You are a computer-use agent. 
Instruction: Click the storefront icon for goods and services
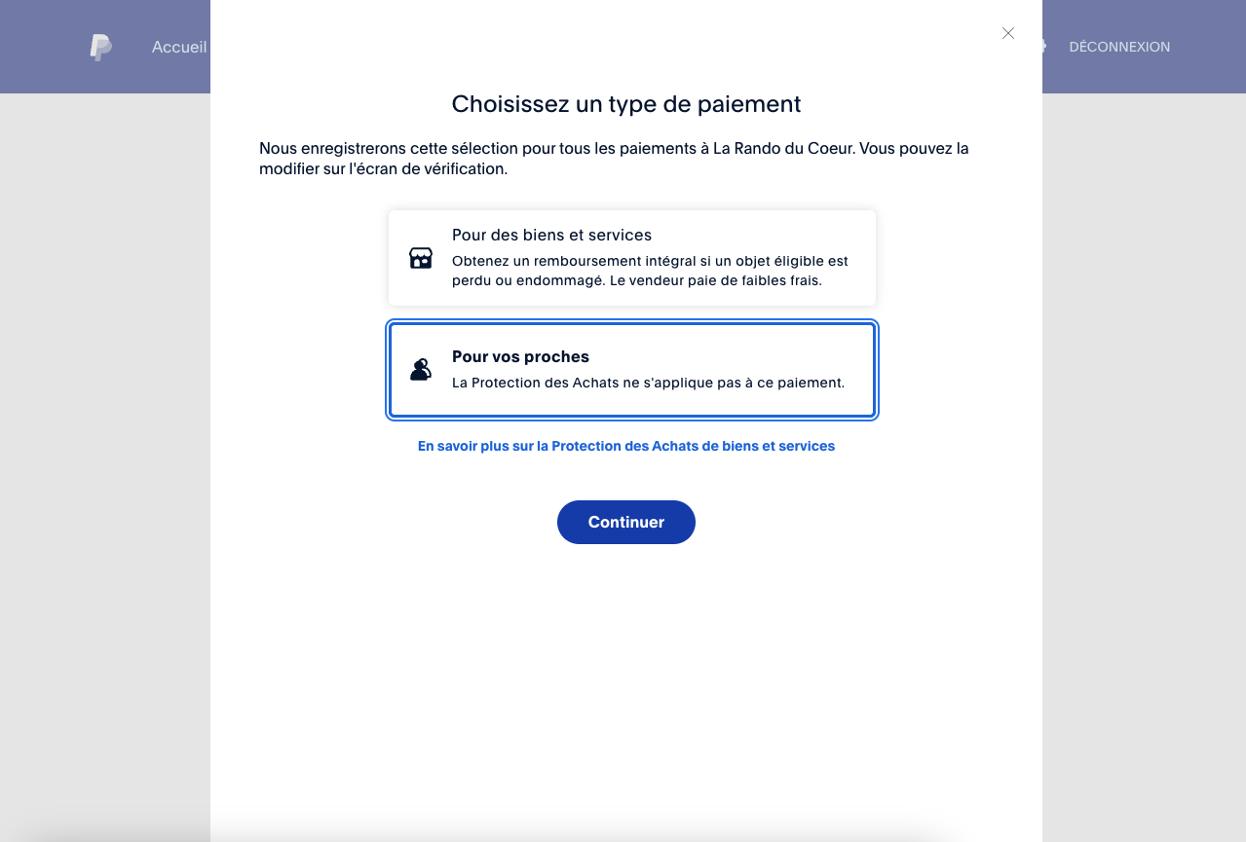coord(421,258)
